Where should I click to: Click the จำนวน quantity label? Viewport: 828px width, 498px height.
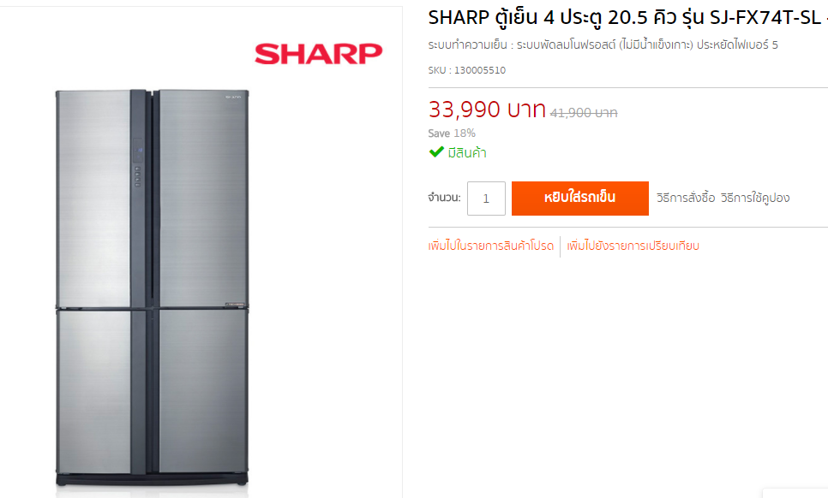coord(444,199)
